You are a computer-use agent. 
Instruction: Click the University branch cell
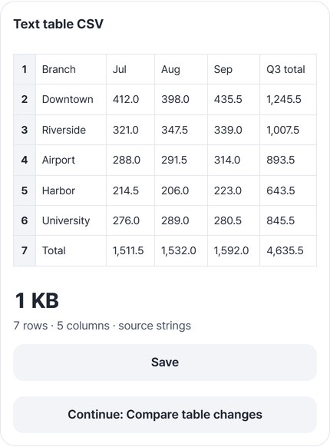71,220
